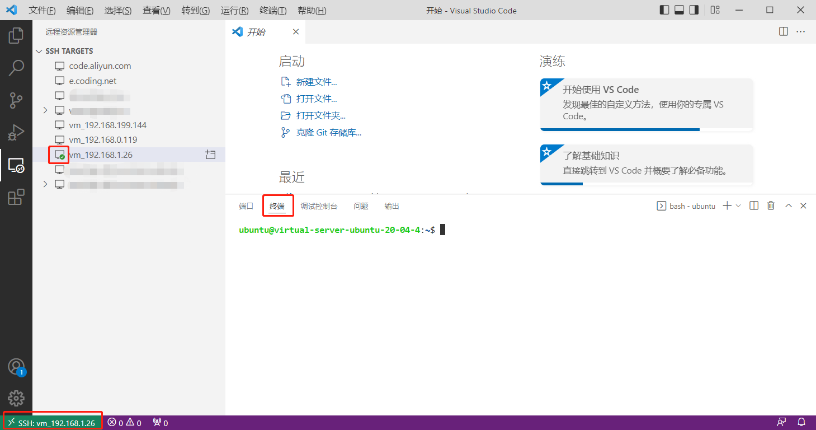Create a new terminal with plus icon
The width and height of the screenshot is (816, 430).
pos(727,205)
